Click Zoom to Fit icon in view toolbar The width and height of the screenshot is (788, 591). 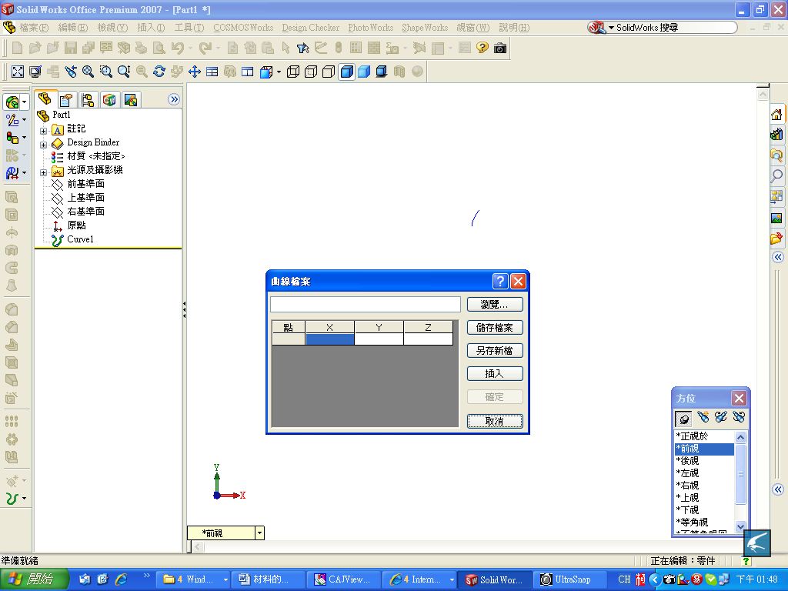coord(18,72)
